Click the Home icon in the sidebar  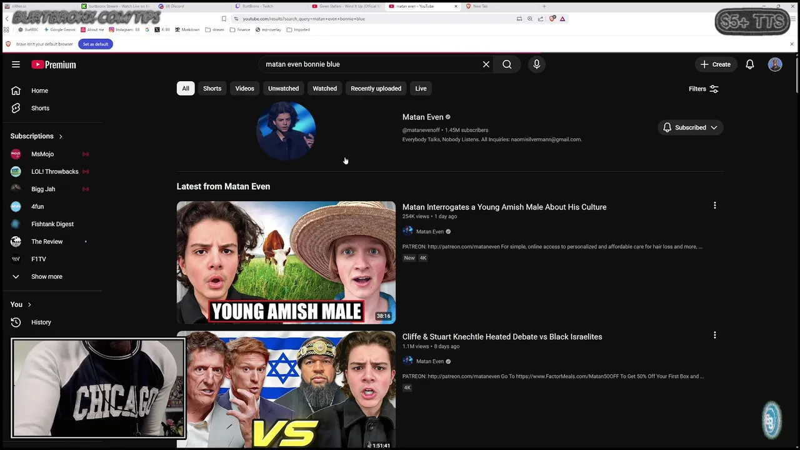tap(16, 91)
